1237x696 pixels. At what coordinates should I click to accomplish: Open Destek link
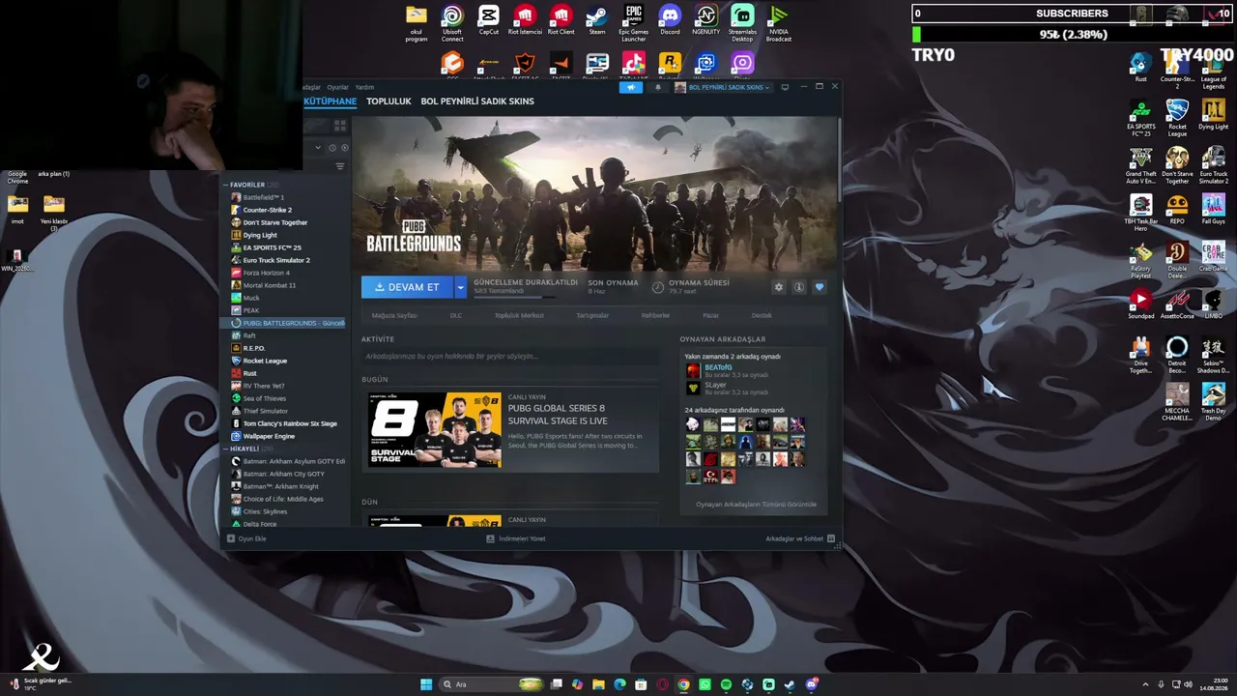click(762, 315)
